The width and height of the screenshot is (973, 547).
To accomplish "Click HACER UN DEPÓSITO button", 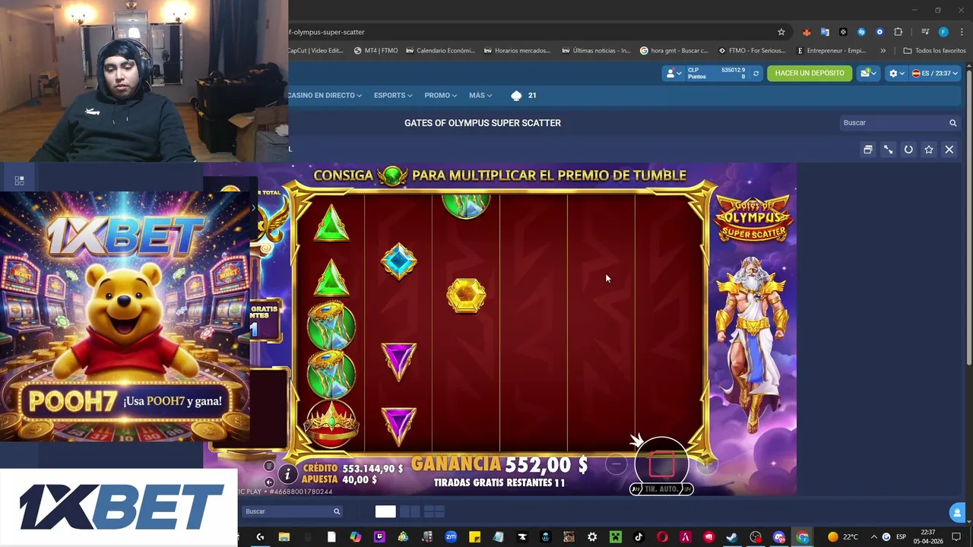I will tap(810, 73).
